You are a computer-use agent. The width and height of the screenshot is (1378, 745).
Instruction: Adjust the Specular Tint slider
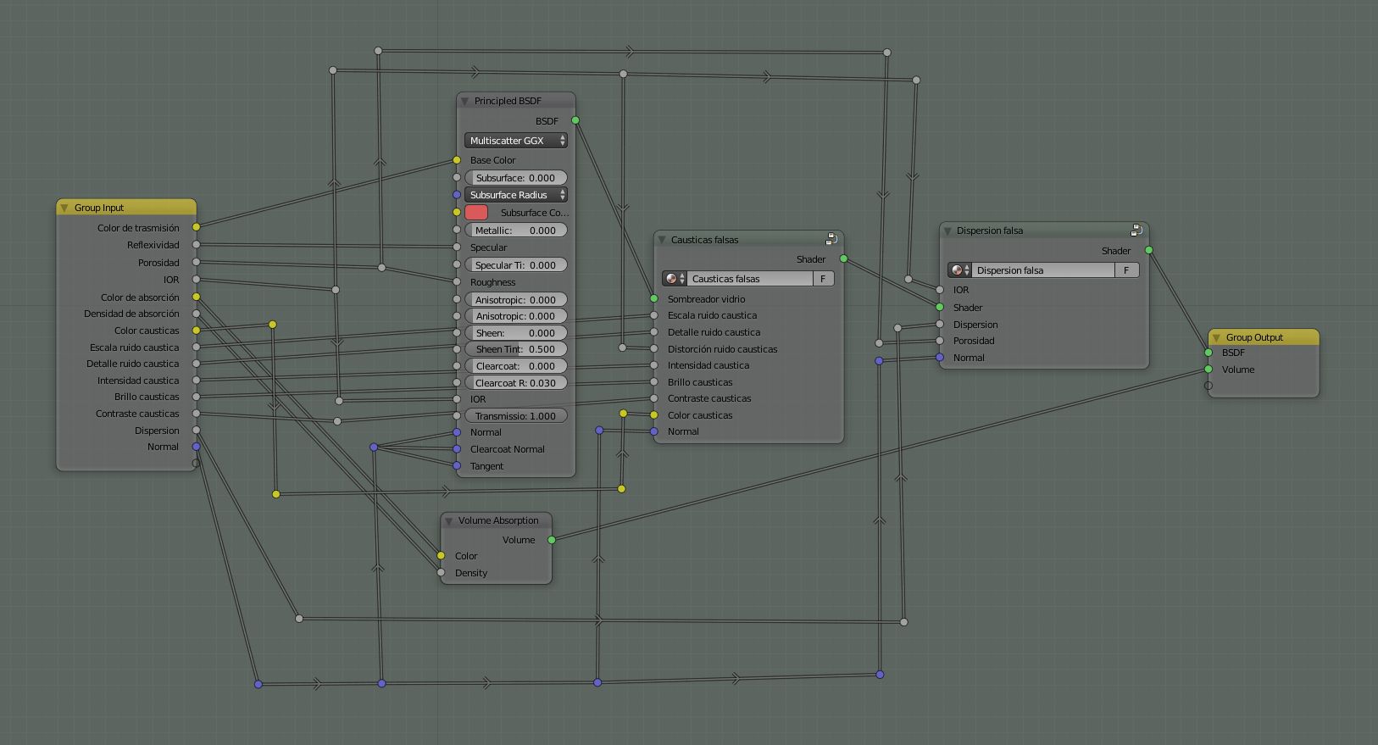pos(516,265)
